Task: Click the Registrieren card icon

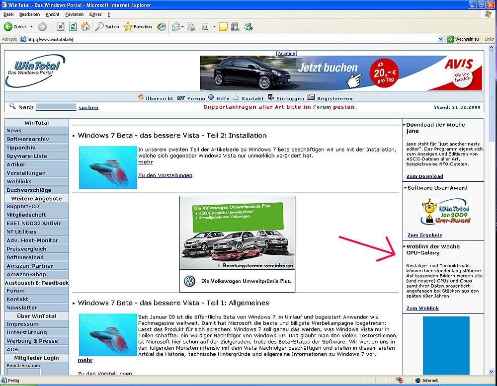Action: [x=311, y=97]
